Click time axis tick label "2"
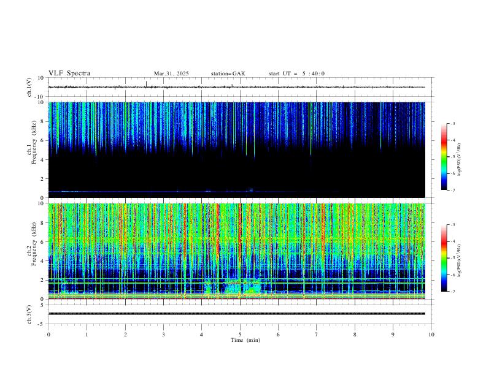This screenshot has width=486, height=375. [125, 335]
